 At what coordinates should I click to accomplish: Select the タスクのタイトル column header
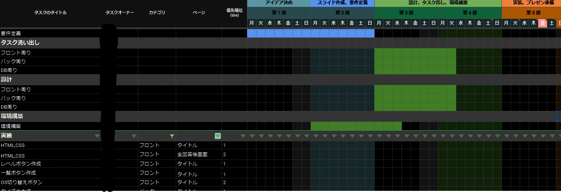[50, 13]
